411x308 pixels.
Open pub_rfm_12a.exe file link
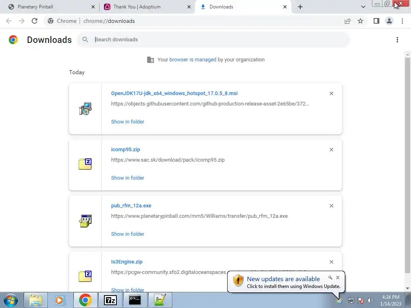point(131,206)
